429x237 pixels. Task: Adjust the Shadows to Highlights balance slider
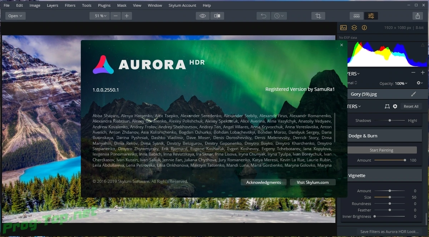[390, 120]
